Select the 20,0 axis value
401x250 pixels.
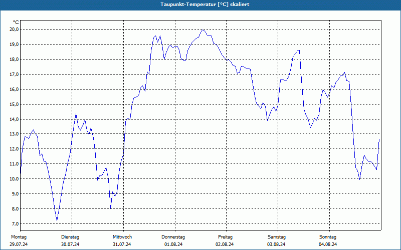pyautogui.click(x=15, y=29)
